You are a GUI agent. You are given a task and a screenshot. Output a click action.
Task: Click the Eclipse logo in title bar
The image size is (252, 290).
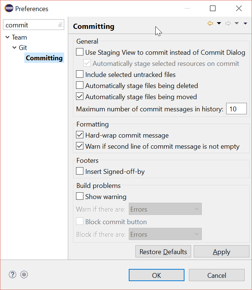(9, 8)
